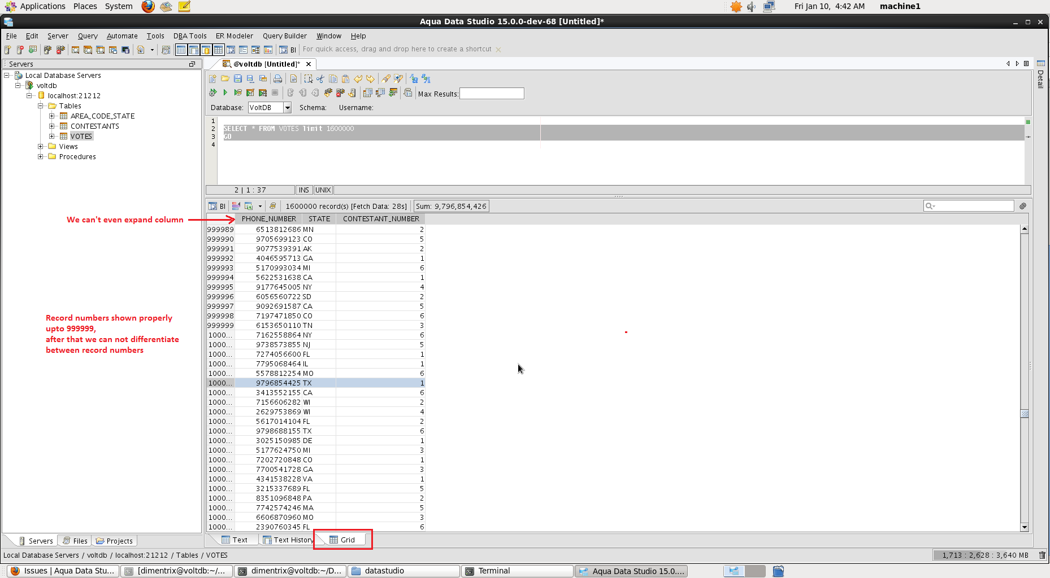Redo edit in query editor
This screenshot has width=1050, height=578.
[x=370, y=79]
